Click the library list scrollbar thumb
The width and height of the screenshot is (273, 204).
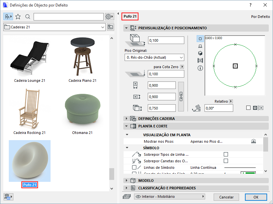(x=112, y=174)
